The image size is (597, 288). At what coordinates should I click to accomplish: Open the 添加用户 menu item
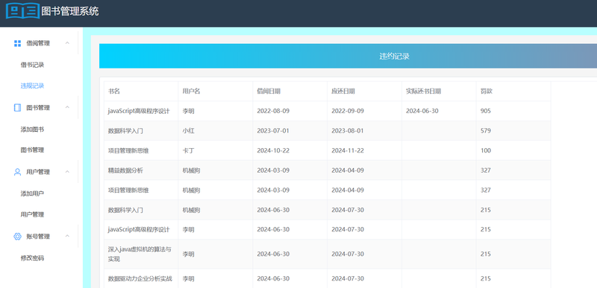point(32,193)
